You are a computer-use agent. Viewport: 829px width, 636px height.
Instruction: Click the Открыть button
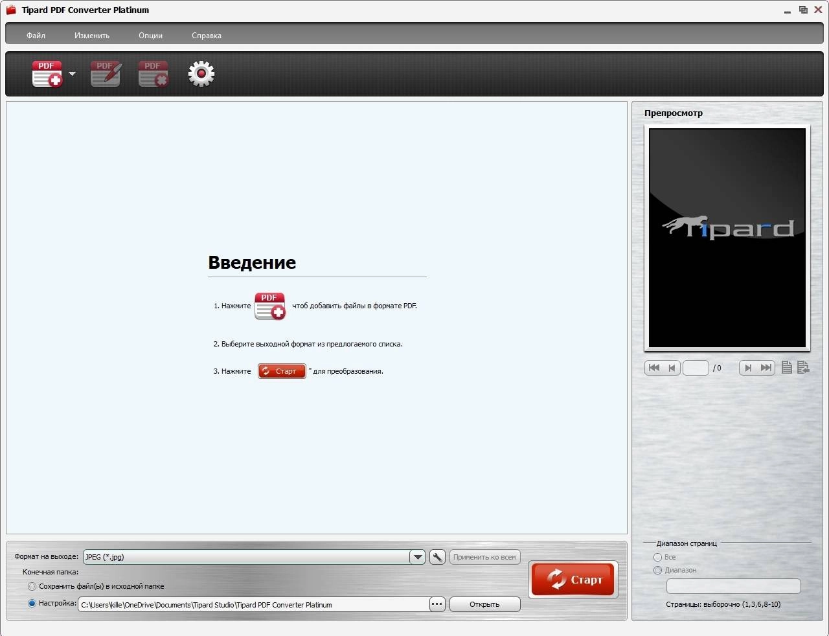(484, 604)
